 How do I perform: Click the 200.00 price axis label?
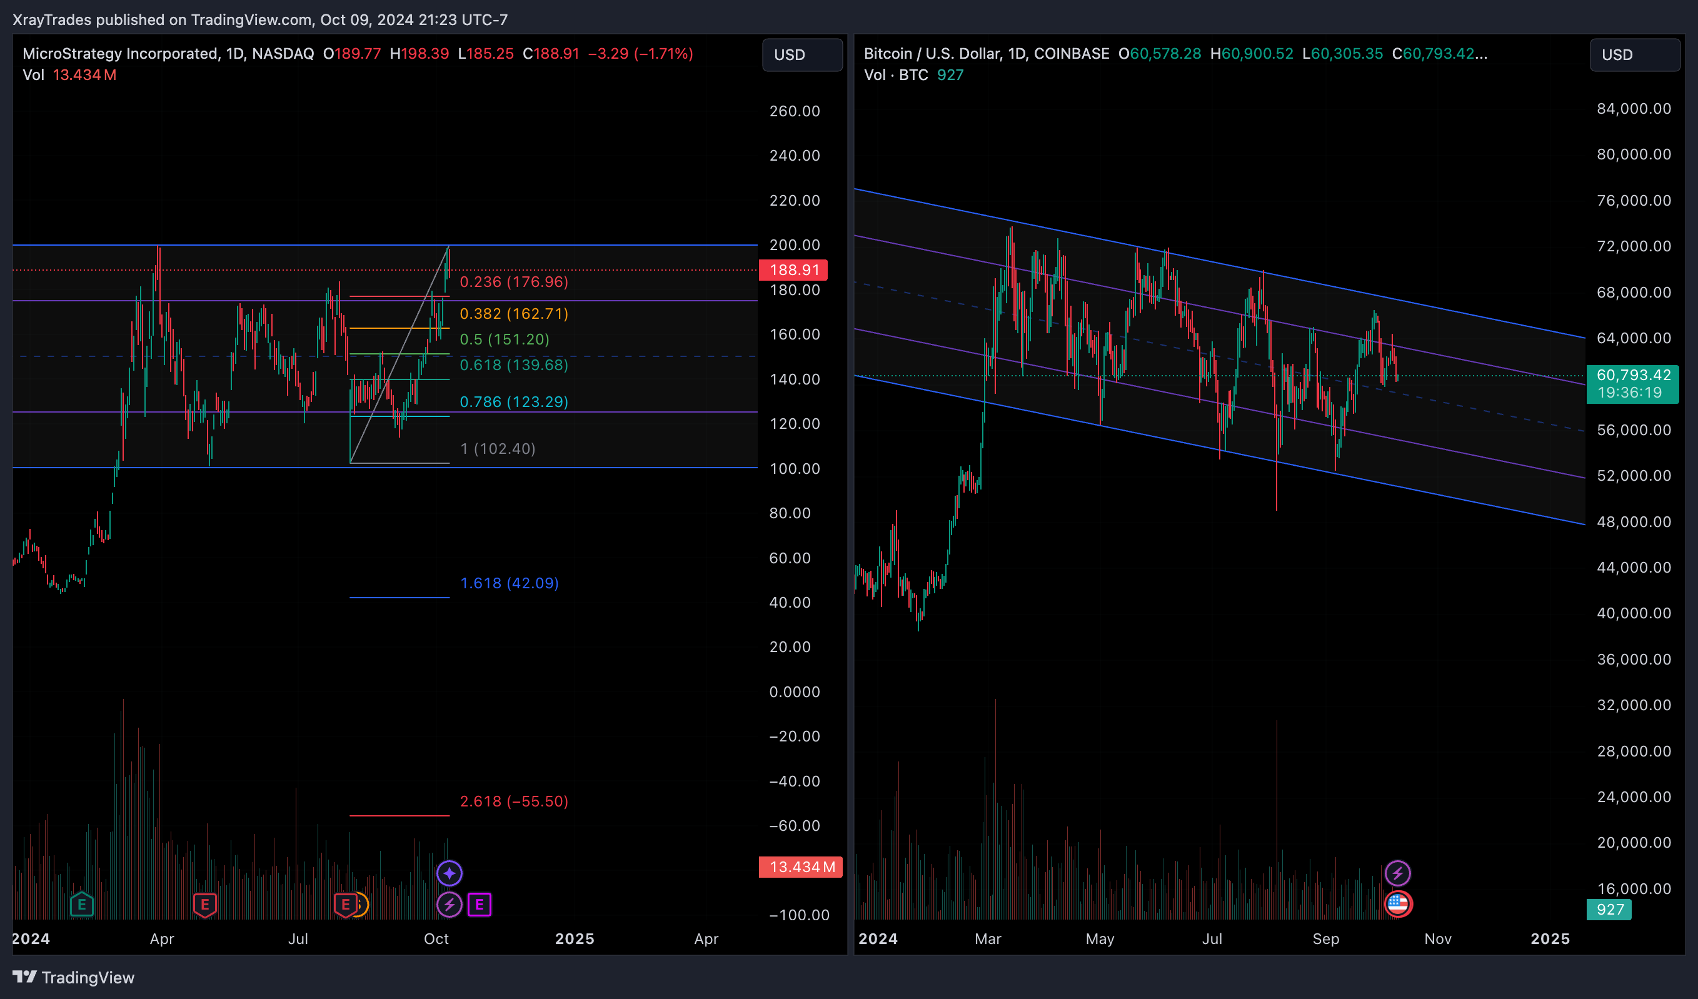795,244
